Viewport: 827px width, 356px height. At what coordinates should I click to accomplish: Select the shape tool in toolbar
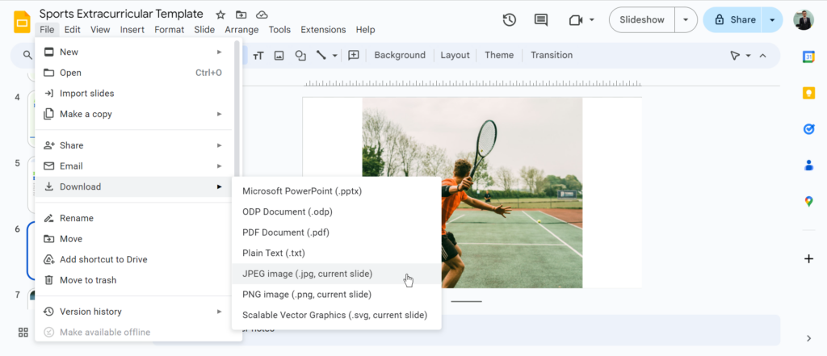click(300, 55)
